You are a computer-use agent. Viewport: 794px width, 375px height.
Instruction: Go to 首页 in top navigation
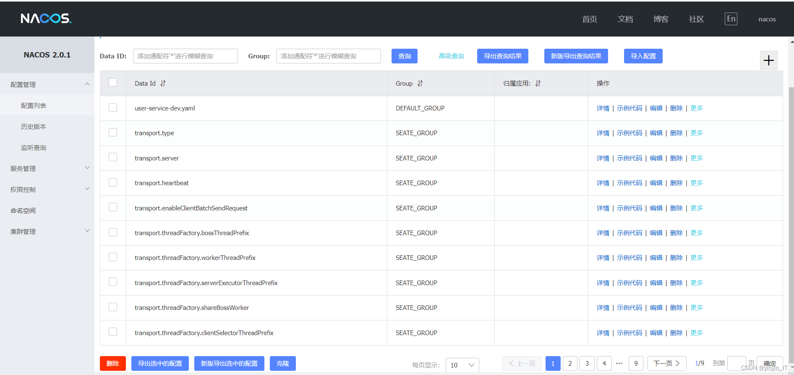(x=590, y=19)
